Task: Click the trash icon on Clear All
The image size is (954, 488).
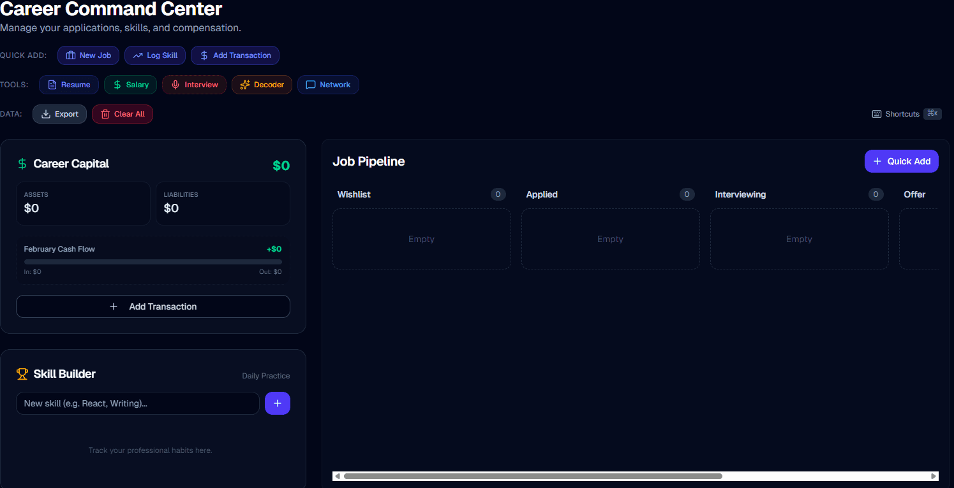Action: pyautogui.click(x=106, y=113)
